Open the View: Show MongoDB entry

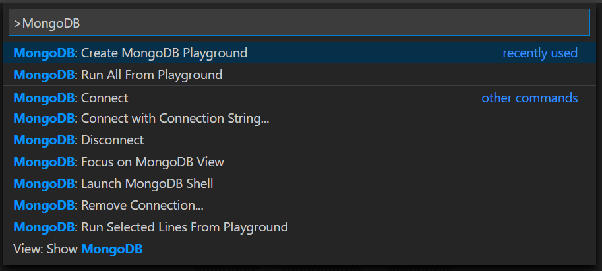tap(78, 249)
